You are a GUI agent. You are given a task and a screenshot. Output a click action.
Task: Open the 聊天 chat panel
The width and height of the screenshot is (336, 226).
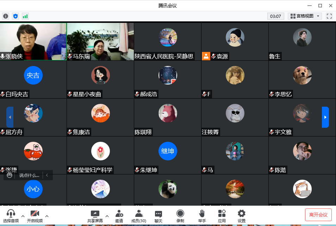pos(158,216)
